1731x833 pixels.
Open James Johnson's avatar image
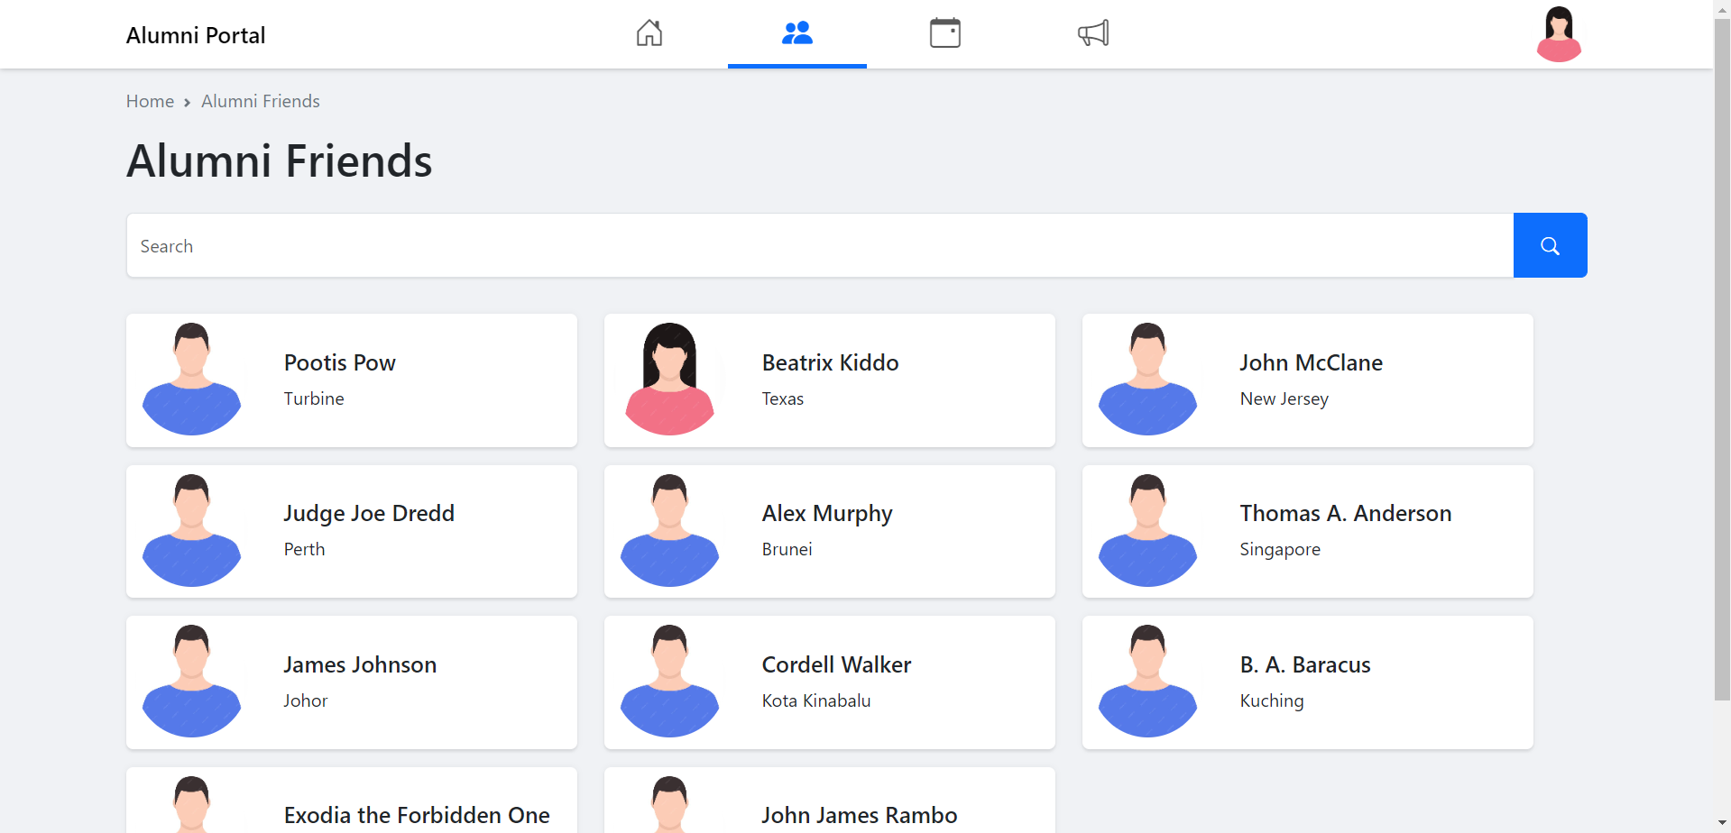pyautogui.click(x=192, y=682)
